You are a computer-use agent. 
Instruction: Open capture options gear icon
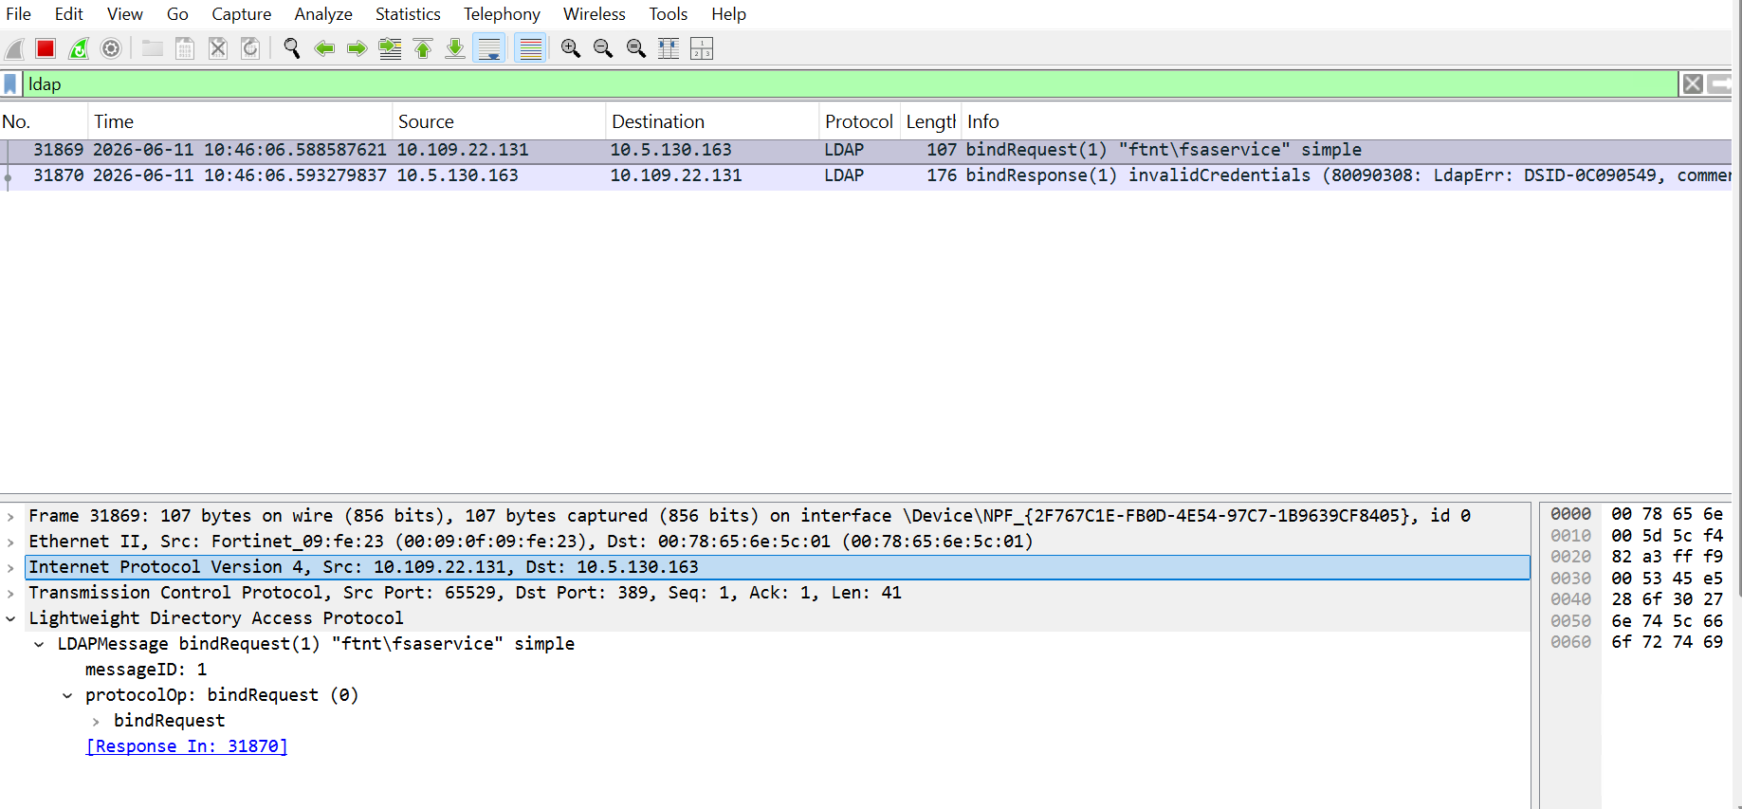pyautogui.click(x=111, y=48)
